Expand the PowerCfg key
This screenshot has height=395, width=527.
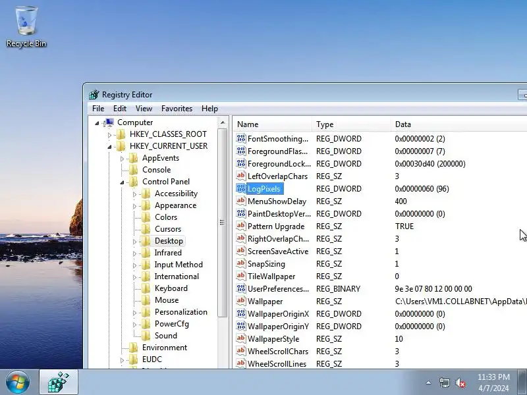[x=134, y=325]
